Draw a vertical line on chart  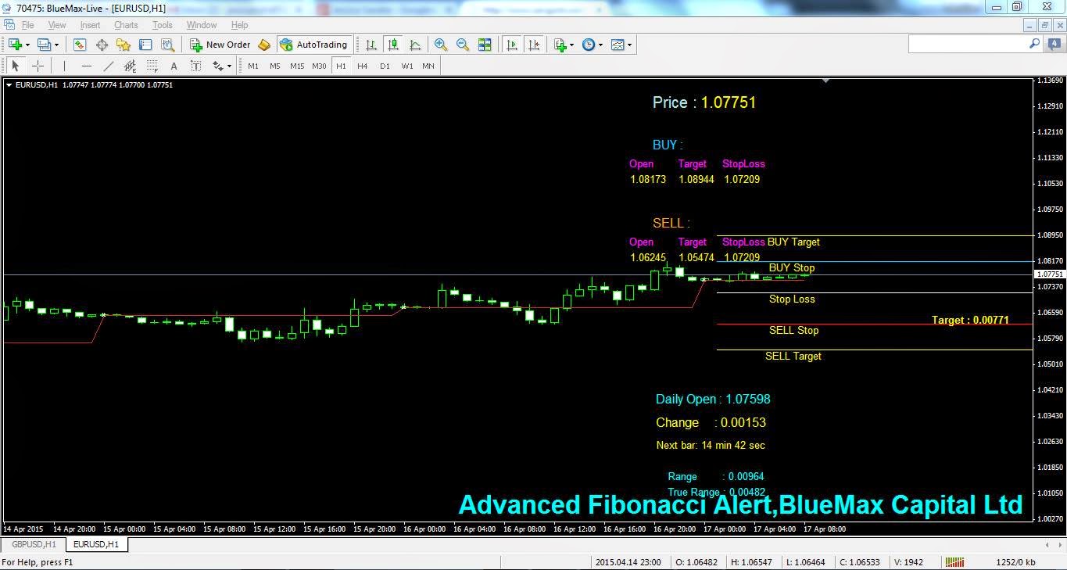[x=64, y=66]
